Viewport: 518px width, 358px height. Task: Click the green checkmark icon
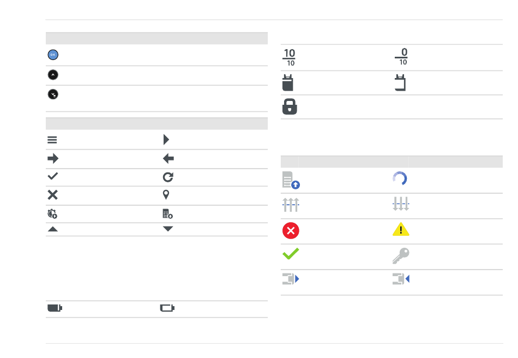pos(291,254)
